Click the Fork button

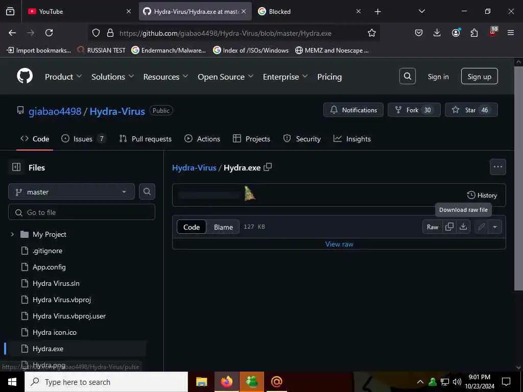coord(414,110)
